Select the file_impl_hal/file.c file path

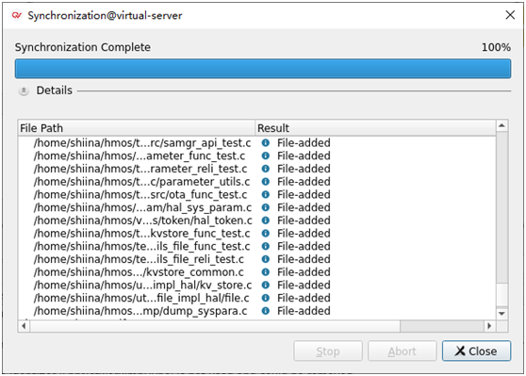tap(141, 298)
